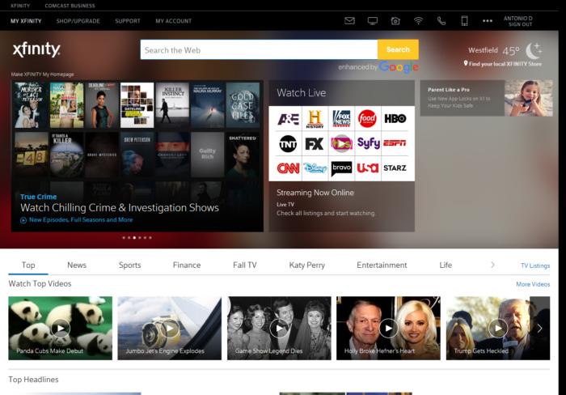Select the History channel logo
This screenshot has height=395, width=566.
(x=315, y=119)
